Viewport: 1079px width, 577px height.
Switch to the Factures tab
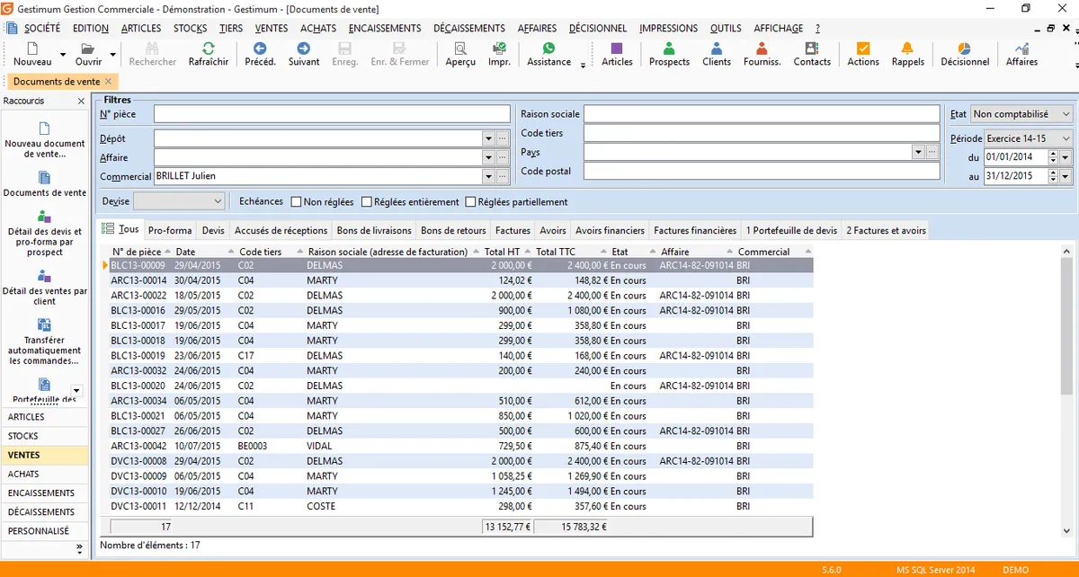pyautogui.click(x=513, y=231)
